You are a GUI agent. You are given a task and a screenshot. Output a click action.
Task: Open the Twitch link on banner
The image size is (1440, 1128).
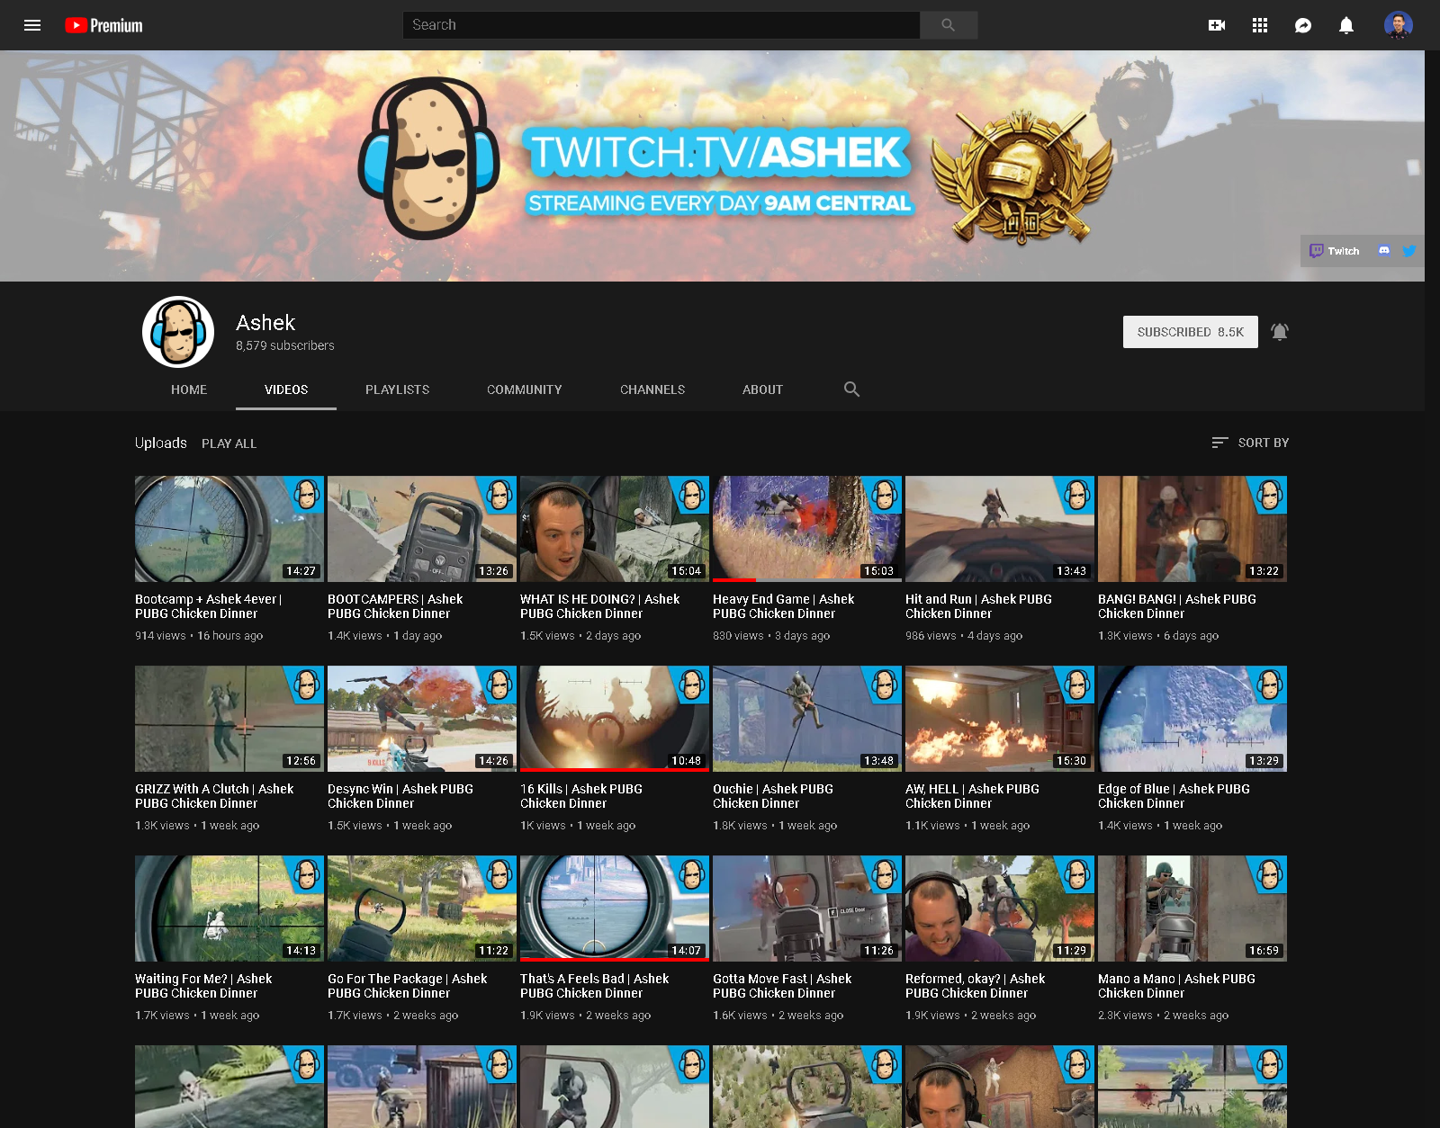[x=1335, y=251]
